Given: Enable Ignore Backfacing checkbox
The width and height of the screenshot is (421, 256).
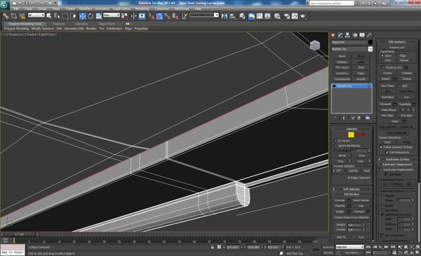Looking at the screenshot, I should coord(335,145).
